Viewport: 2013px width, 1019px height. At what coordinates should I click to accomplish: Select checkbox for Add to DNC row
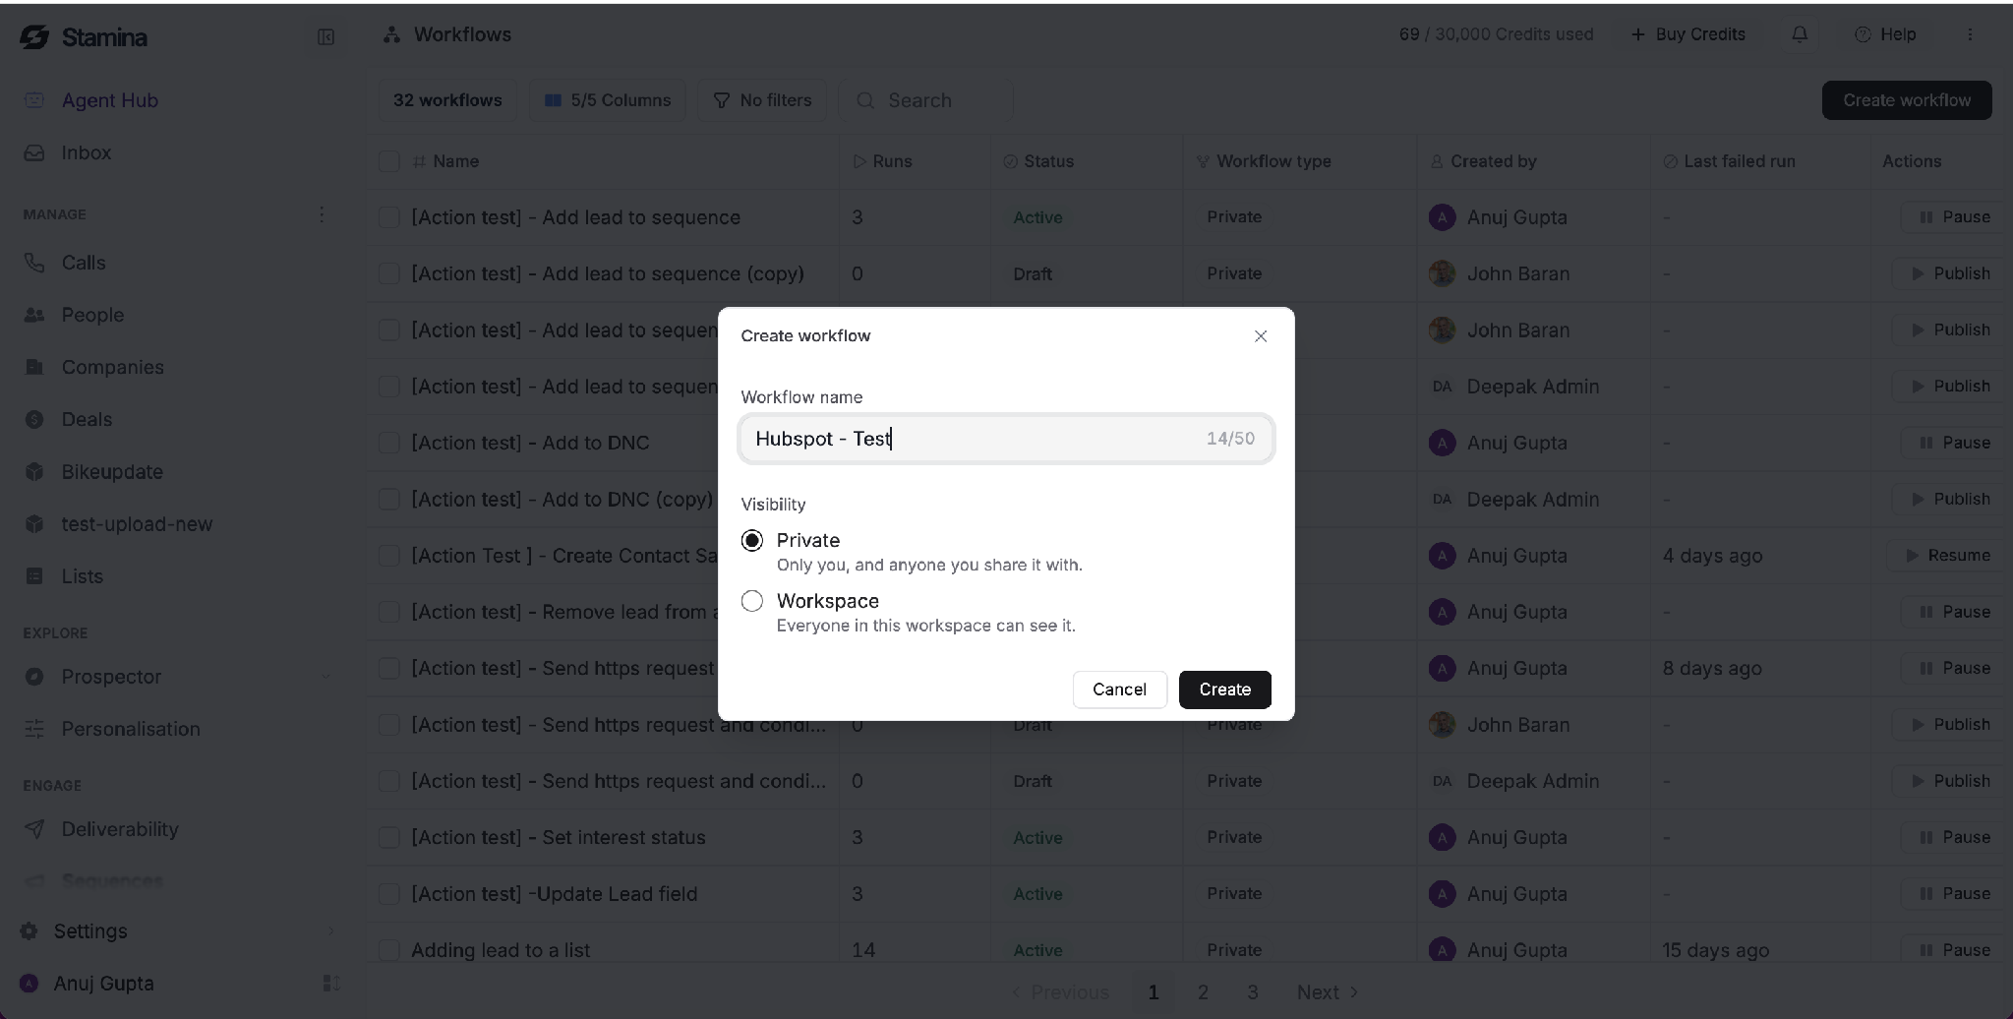[x=389, y=443]
